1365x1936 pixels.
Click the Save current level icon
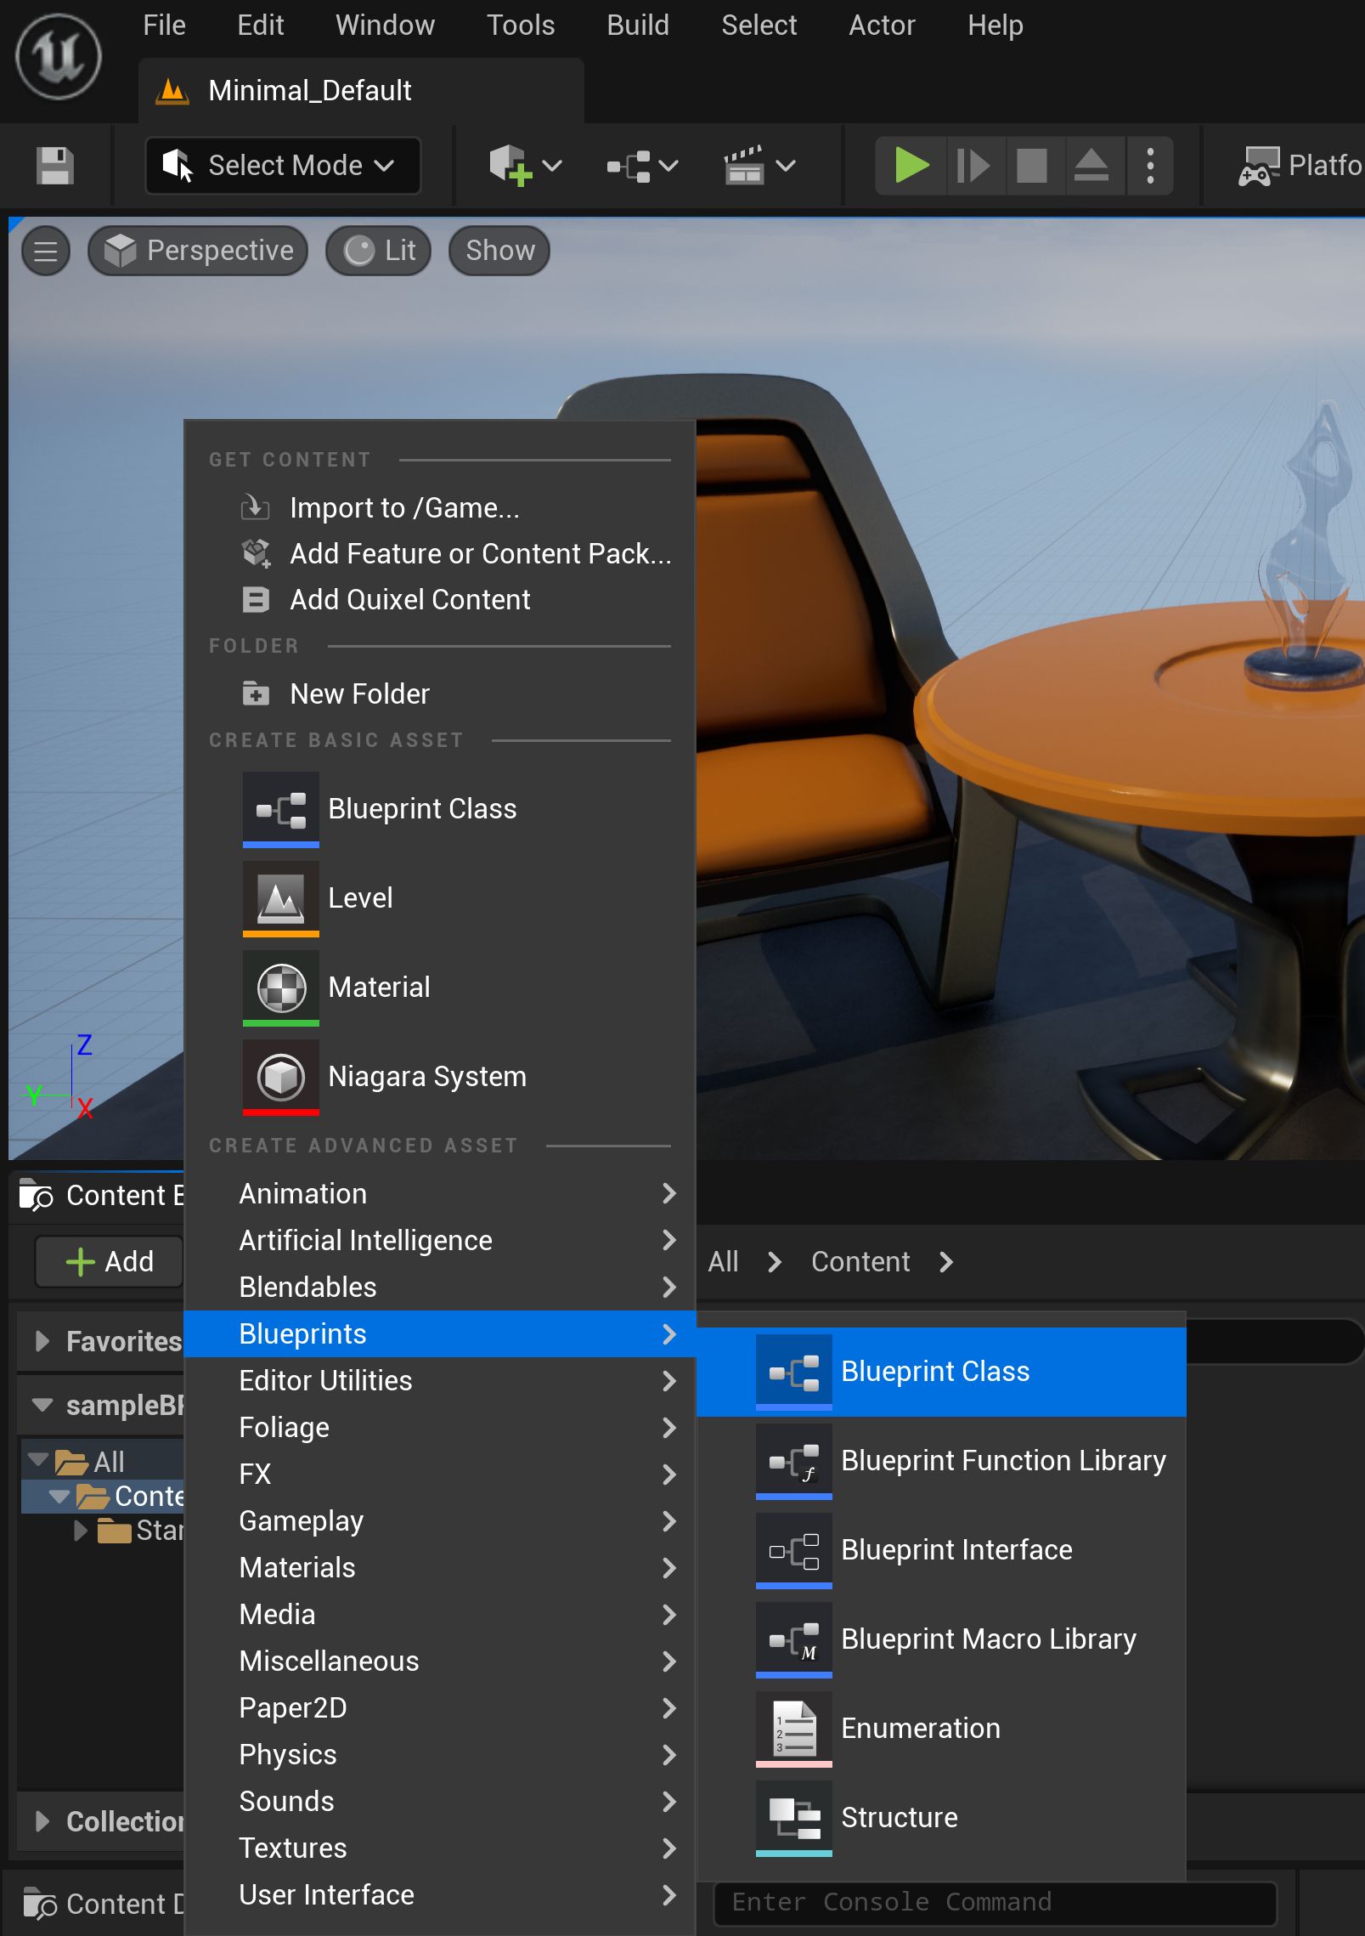point(55,166)
